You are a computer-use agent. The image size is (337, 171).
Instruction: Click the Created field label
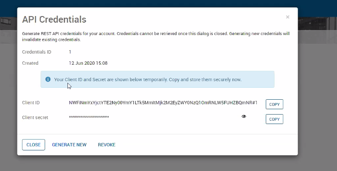tap(30, 63)
